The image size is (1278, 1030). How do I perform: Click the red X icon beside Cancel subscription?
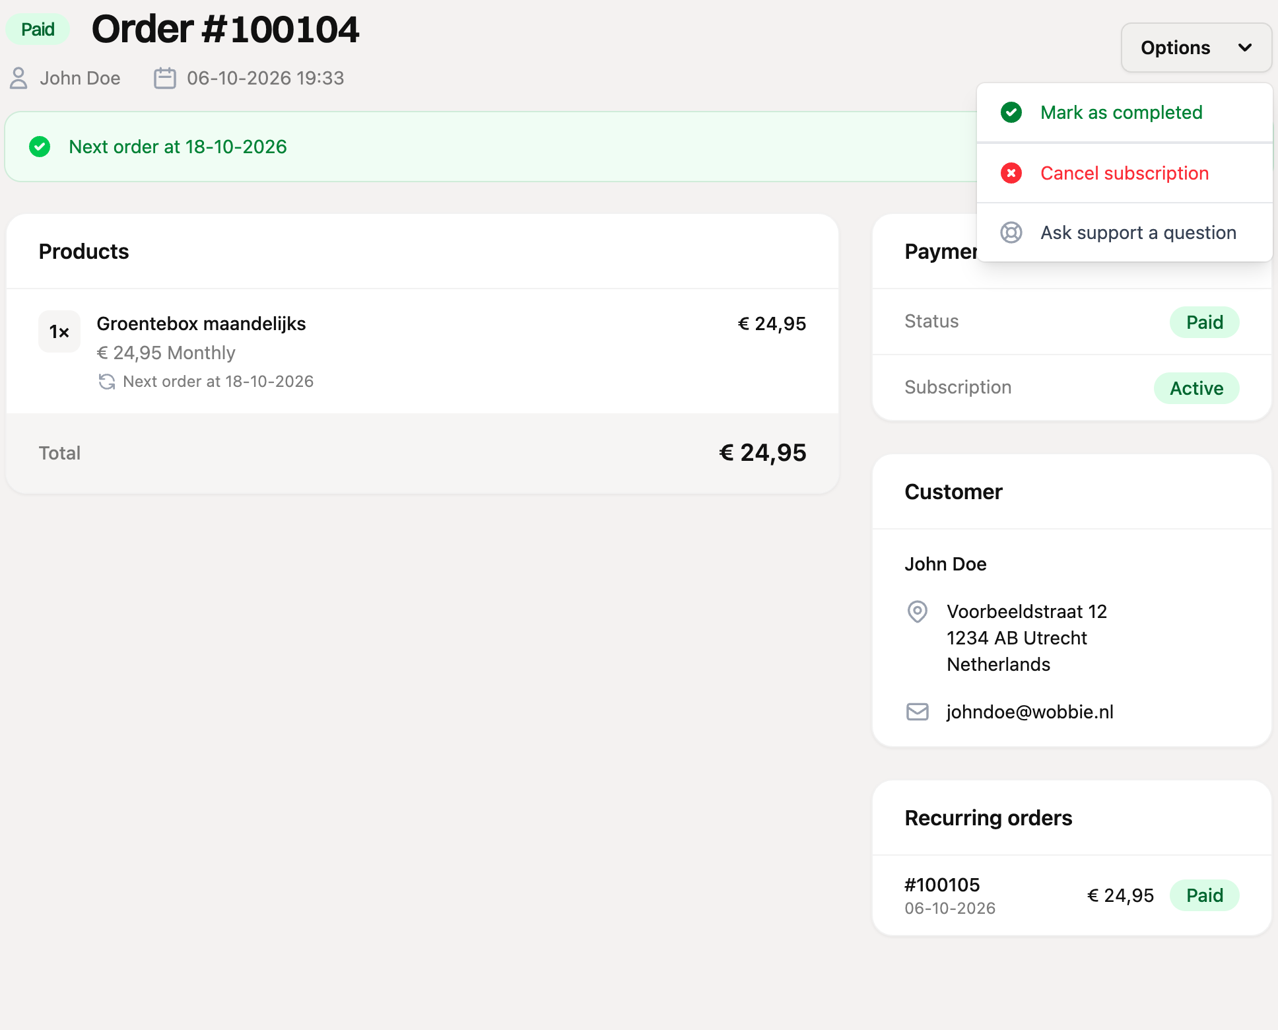click(1011, 173)
